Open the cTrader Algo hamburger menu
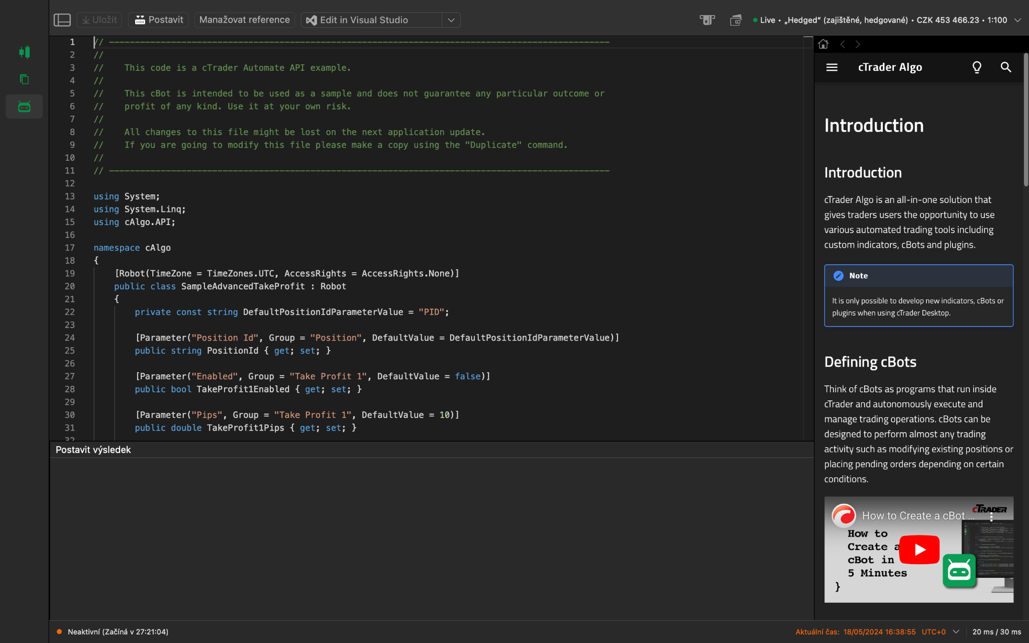 tap(832, 67)
